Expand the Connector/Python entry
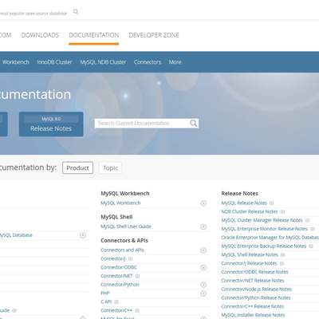319x319 pixels. click(x=203, y=285)
